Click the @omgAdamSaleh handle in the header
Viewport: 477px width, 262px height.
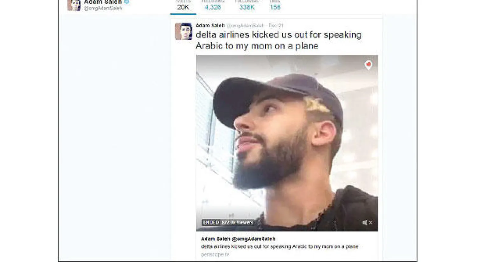[103, 8]
